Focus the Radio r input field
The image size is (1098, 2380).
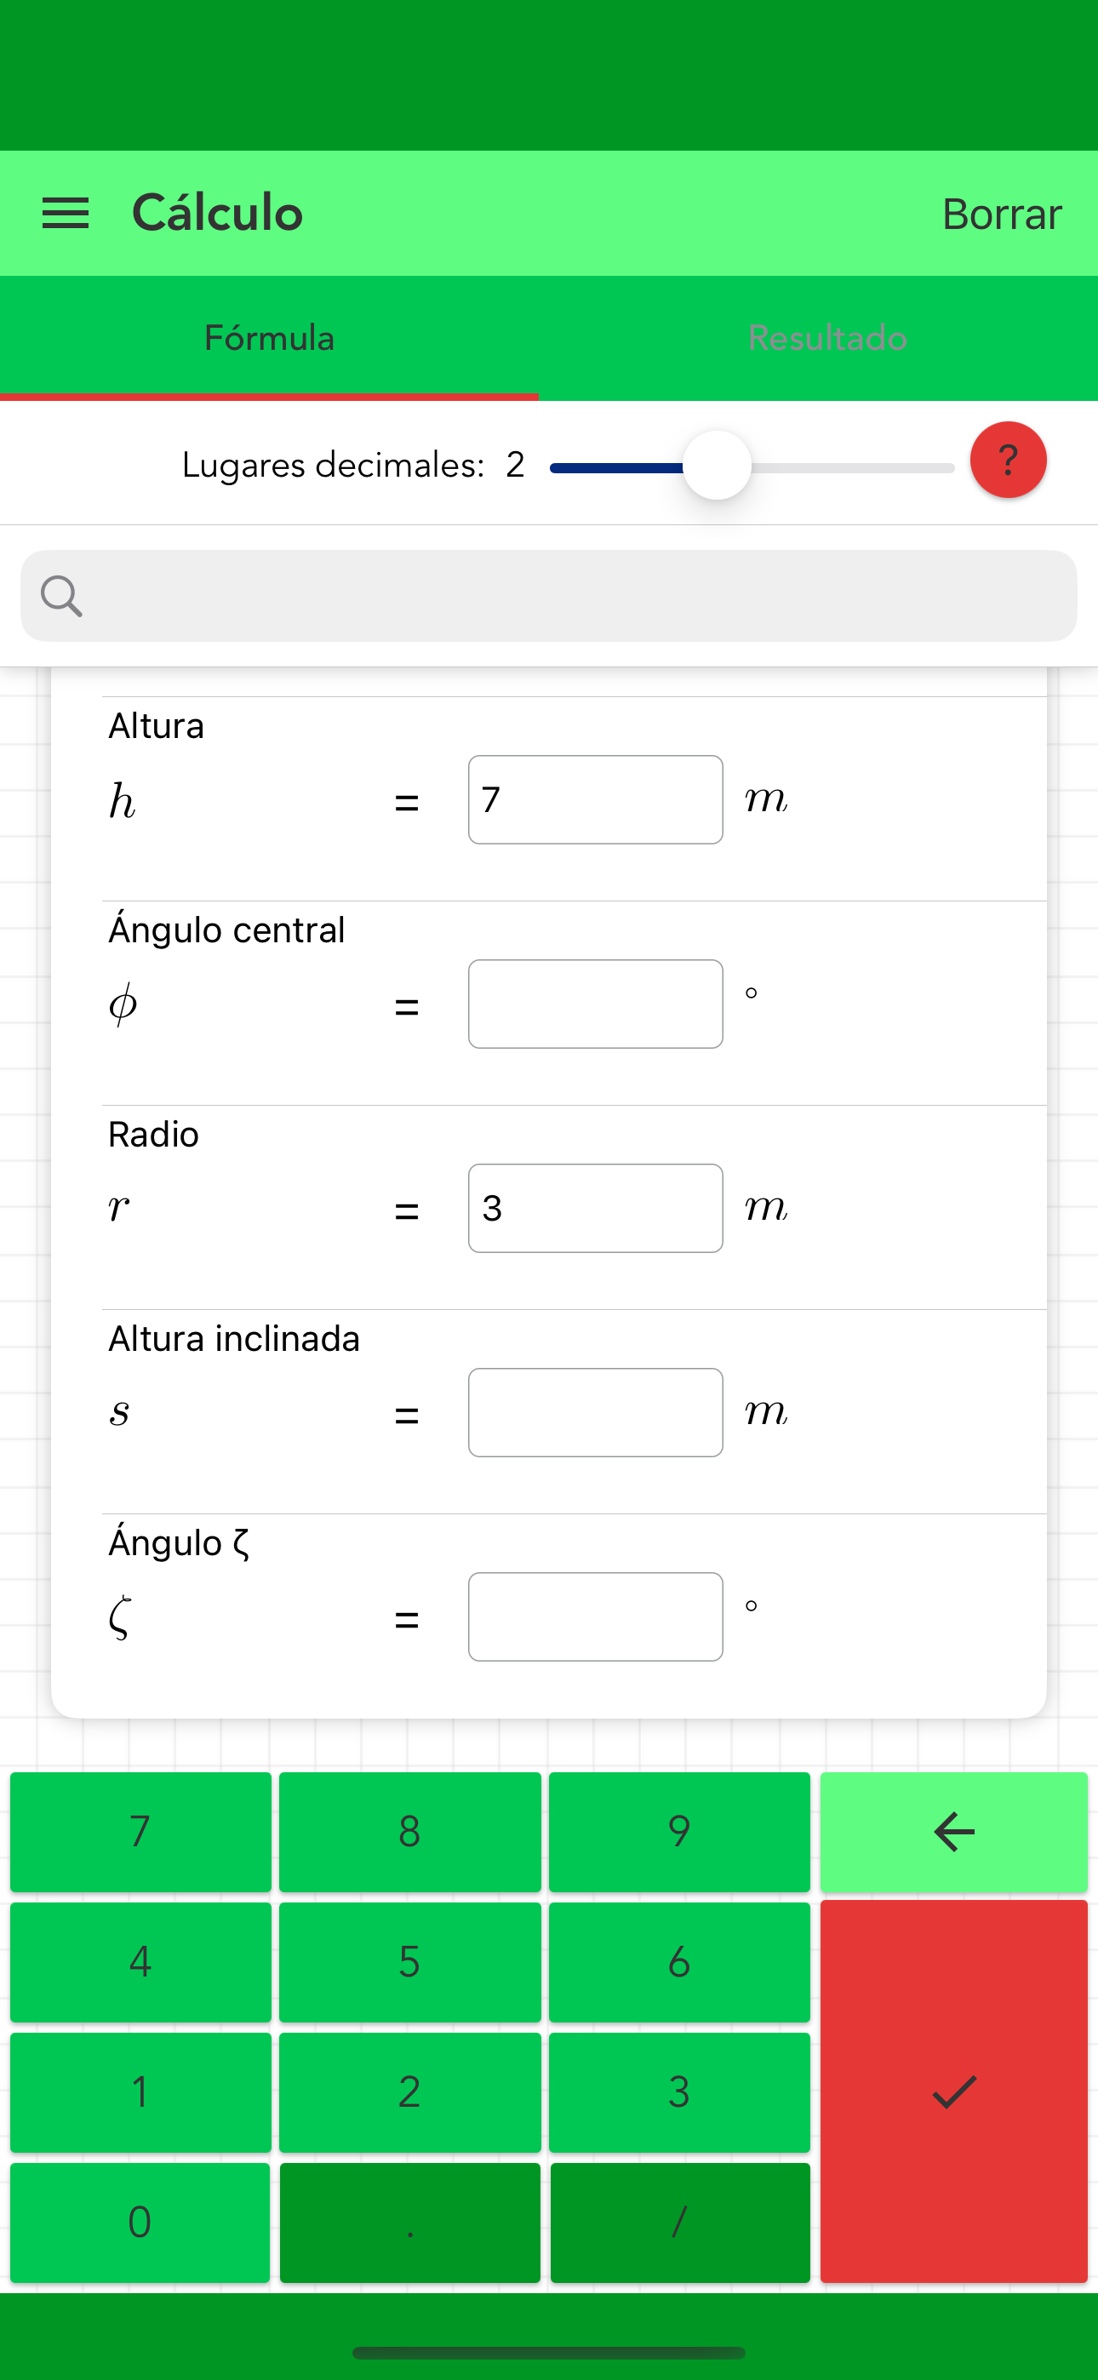tap(595, 1208)
